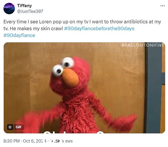Click the Oct 6, 2024 date
168x147 pixels.
pos(35,141)
